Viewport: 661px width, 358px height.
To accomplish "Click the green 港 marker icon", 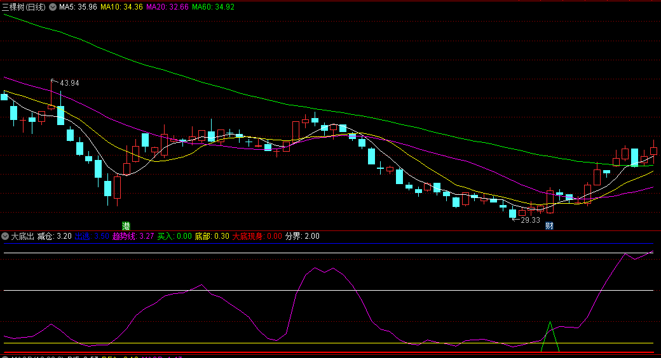I will 126,225.
